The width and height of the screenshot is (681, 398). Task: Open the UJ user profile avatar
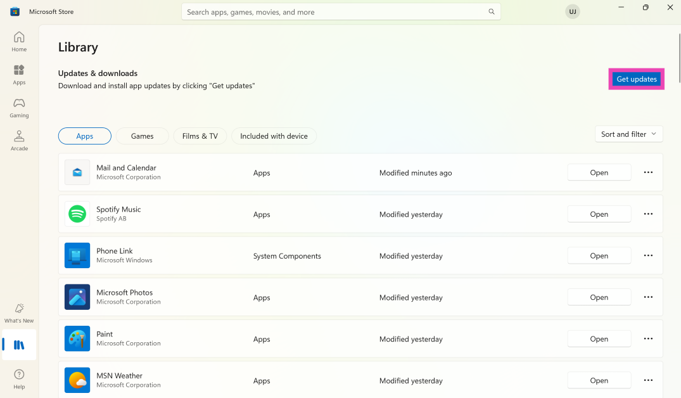point(573,12)
